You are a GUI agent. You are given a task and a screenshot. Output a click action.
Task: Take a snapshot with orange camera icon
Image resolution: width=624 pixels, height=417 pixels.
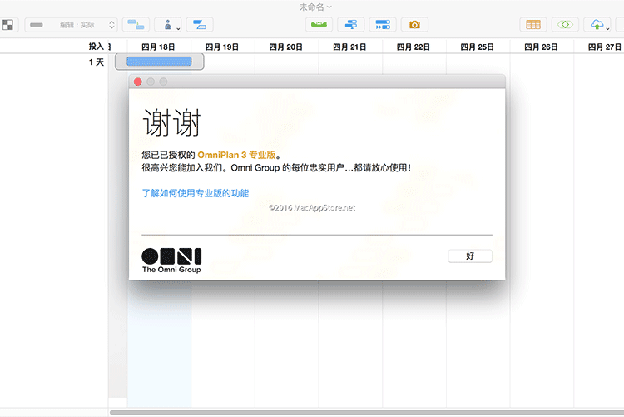(x=414, y=25)
